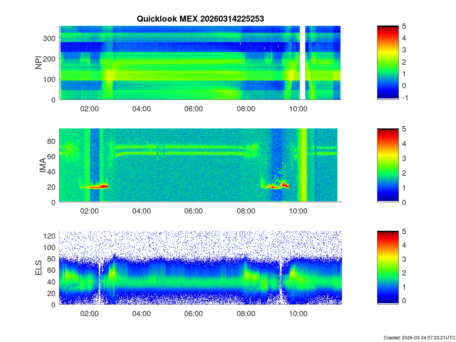Click the colorbar beside the IMA plot
The height and width of the screenshot is (342, 456).
tap(388, 166)
